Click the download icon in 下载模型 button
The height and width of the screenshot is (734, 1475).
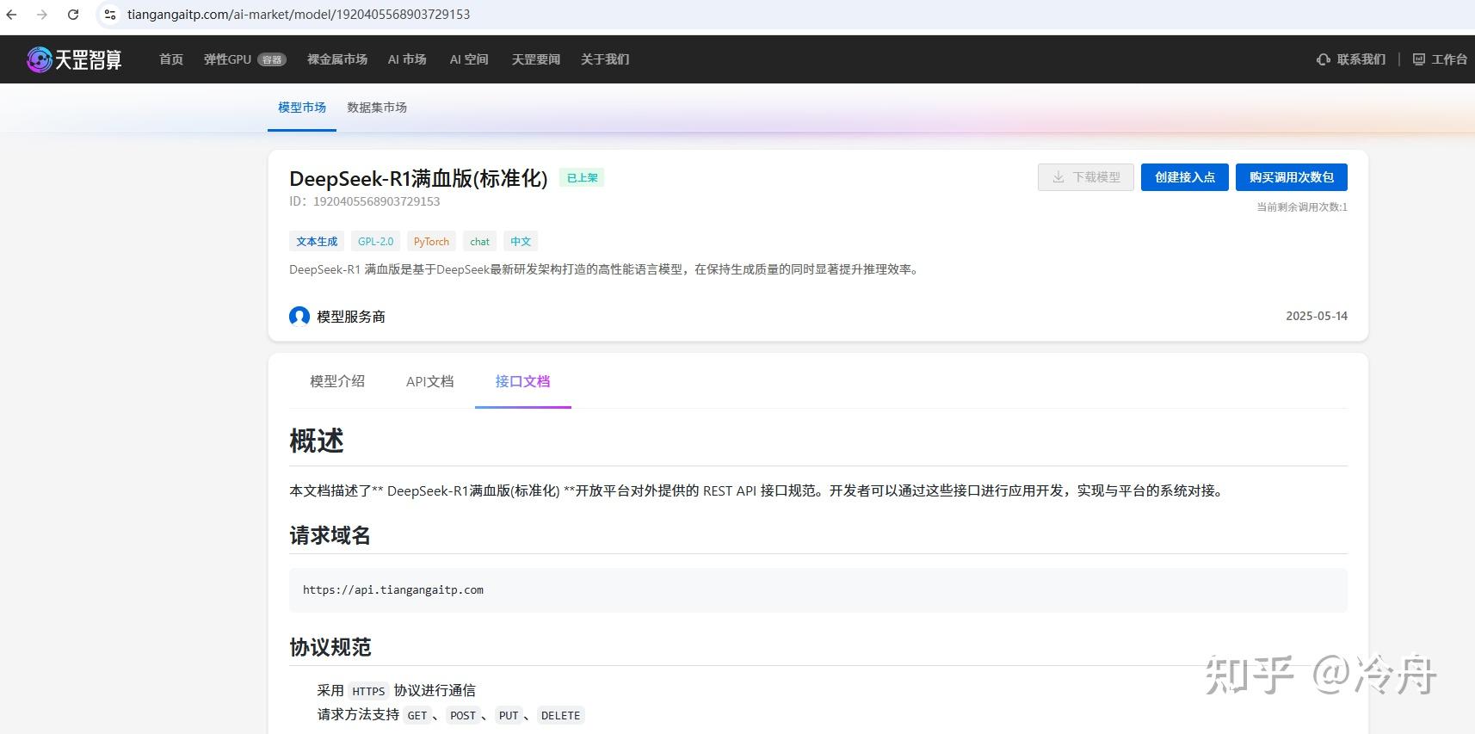coord(1058,177)
